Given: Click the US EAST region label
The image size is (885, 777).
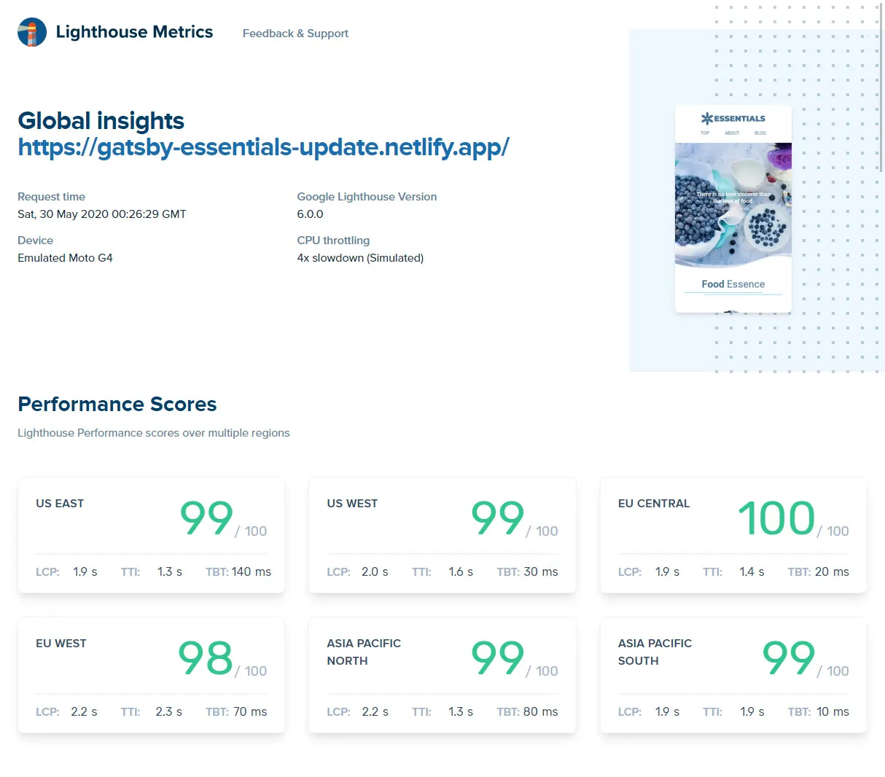Looking at the screenshot, I should [60, 504].
